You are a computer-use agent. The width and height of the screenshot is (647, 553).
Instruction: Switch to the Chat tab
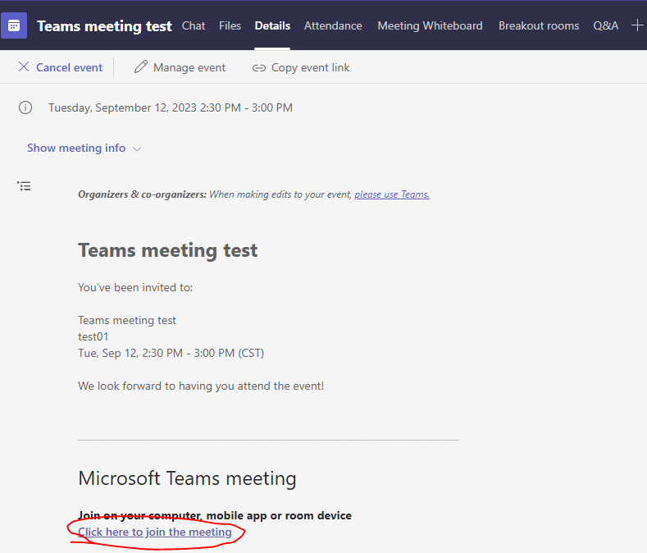(194, 25)
